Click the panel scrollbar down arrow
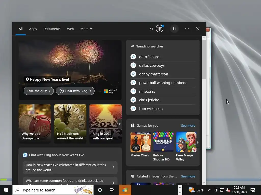Image resolution: width=261 pixels, height=195 pixels. [x=204, y=183]
